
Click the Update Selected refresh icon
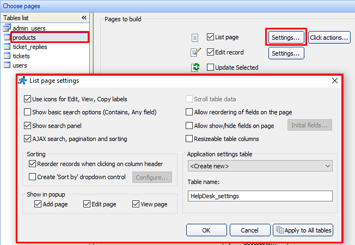(195, 68)
